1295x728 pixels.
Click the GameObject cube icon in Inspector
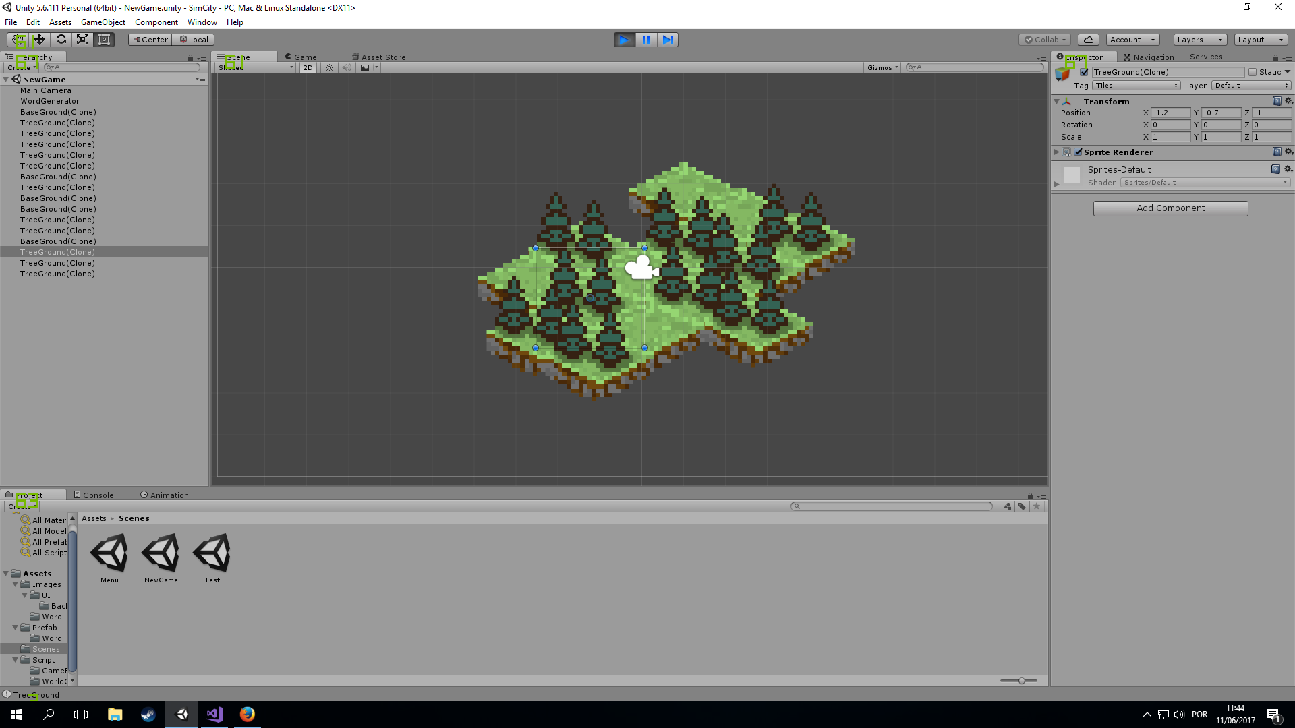(x=1063, y=73)
